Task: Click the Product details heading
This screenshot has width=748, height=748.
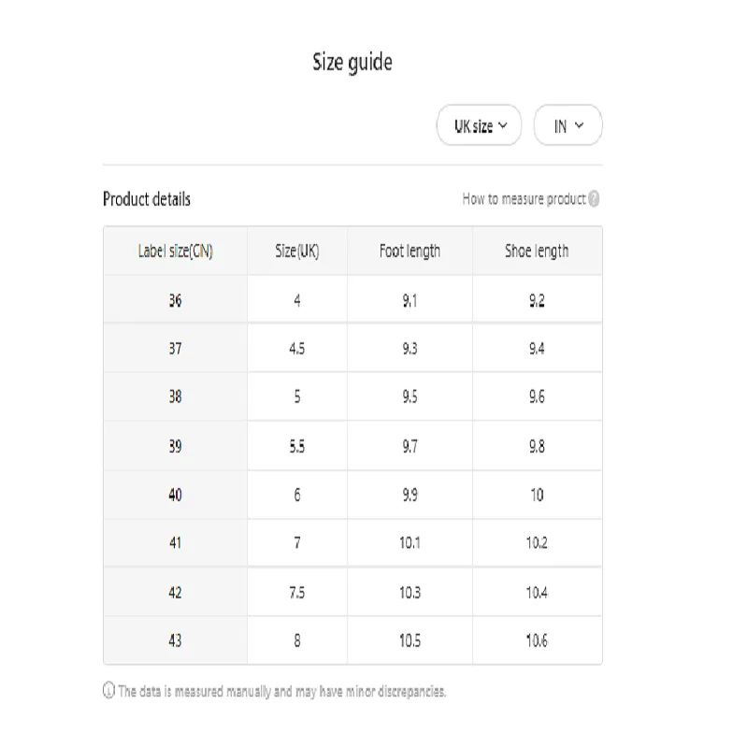Action: (x=147, y=199)
